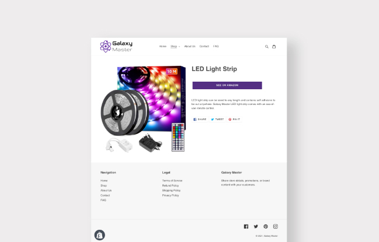Open Contact in the header menu
The height and width of the screenshot is (242, 379).
tap(204, 46)
